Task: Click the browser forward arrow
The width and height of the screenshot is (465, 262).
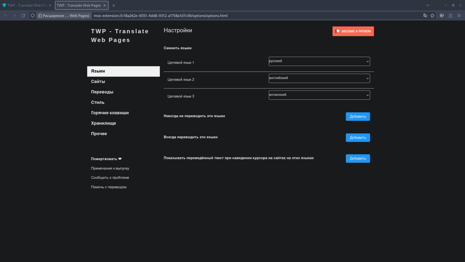Action: [14, 16]
